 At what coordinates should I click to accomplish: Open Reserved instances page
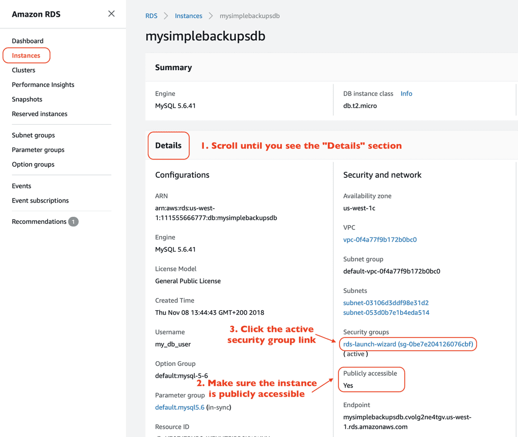tap(39, 114)
